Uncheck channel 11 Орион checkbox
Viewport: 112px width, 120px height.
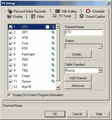[11, 81]
